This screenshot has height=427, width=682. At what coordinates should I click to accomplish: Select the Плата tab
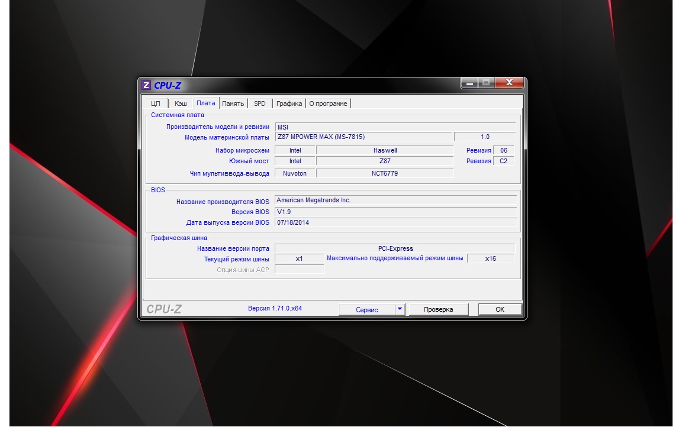click(x=206, y=103)
